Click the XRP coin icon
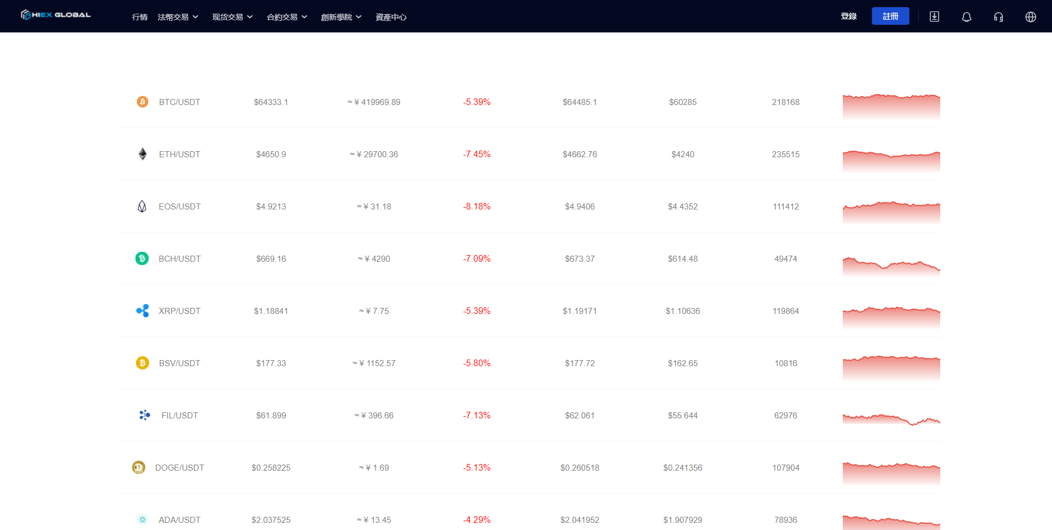 pos(142,311)
